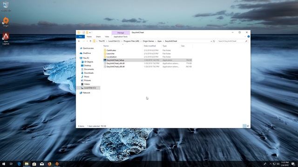This screenshot has height=167, width=298.
Task: Select EasyAntiCheat_x86.dll file
Action: click(x=115, y=67)
